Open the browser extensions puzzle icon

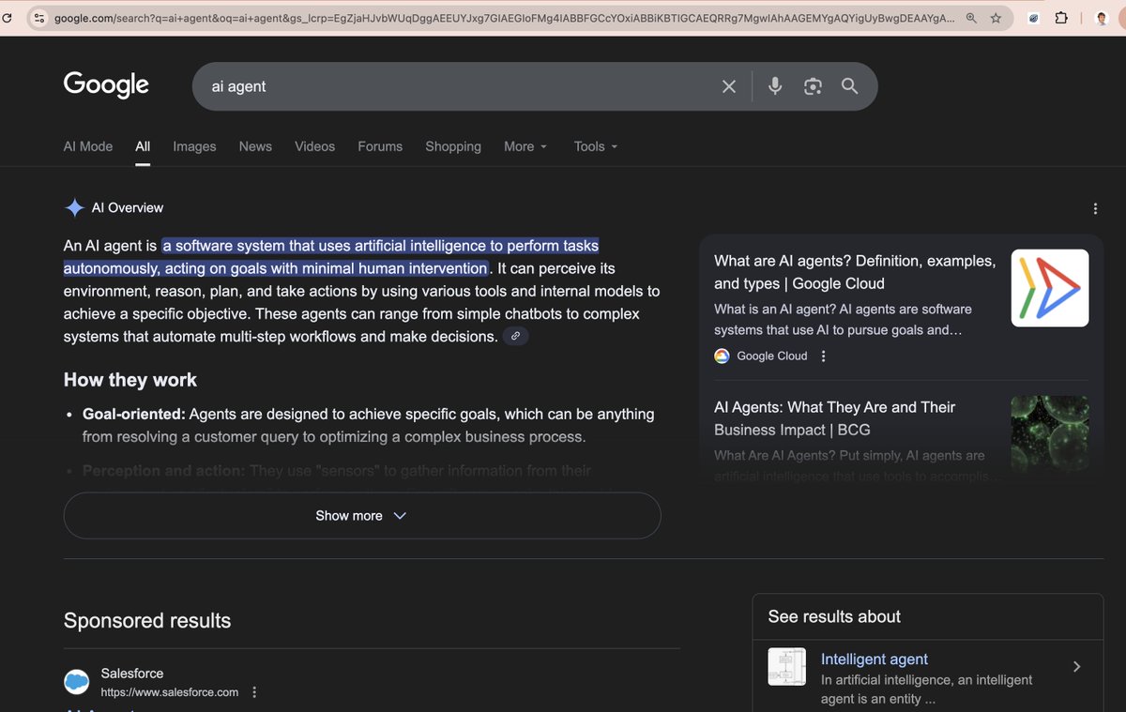(1061, 17)
